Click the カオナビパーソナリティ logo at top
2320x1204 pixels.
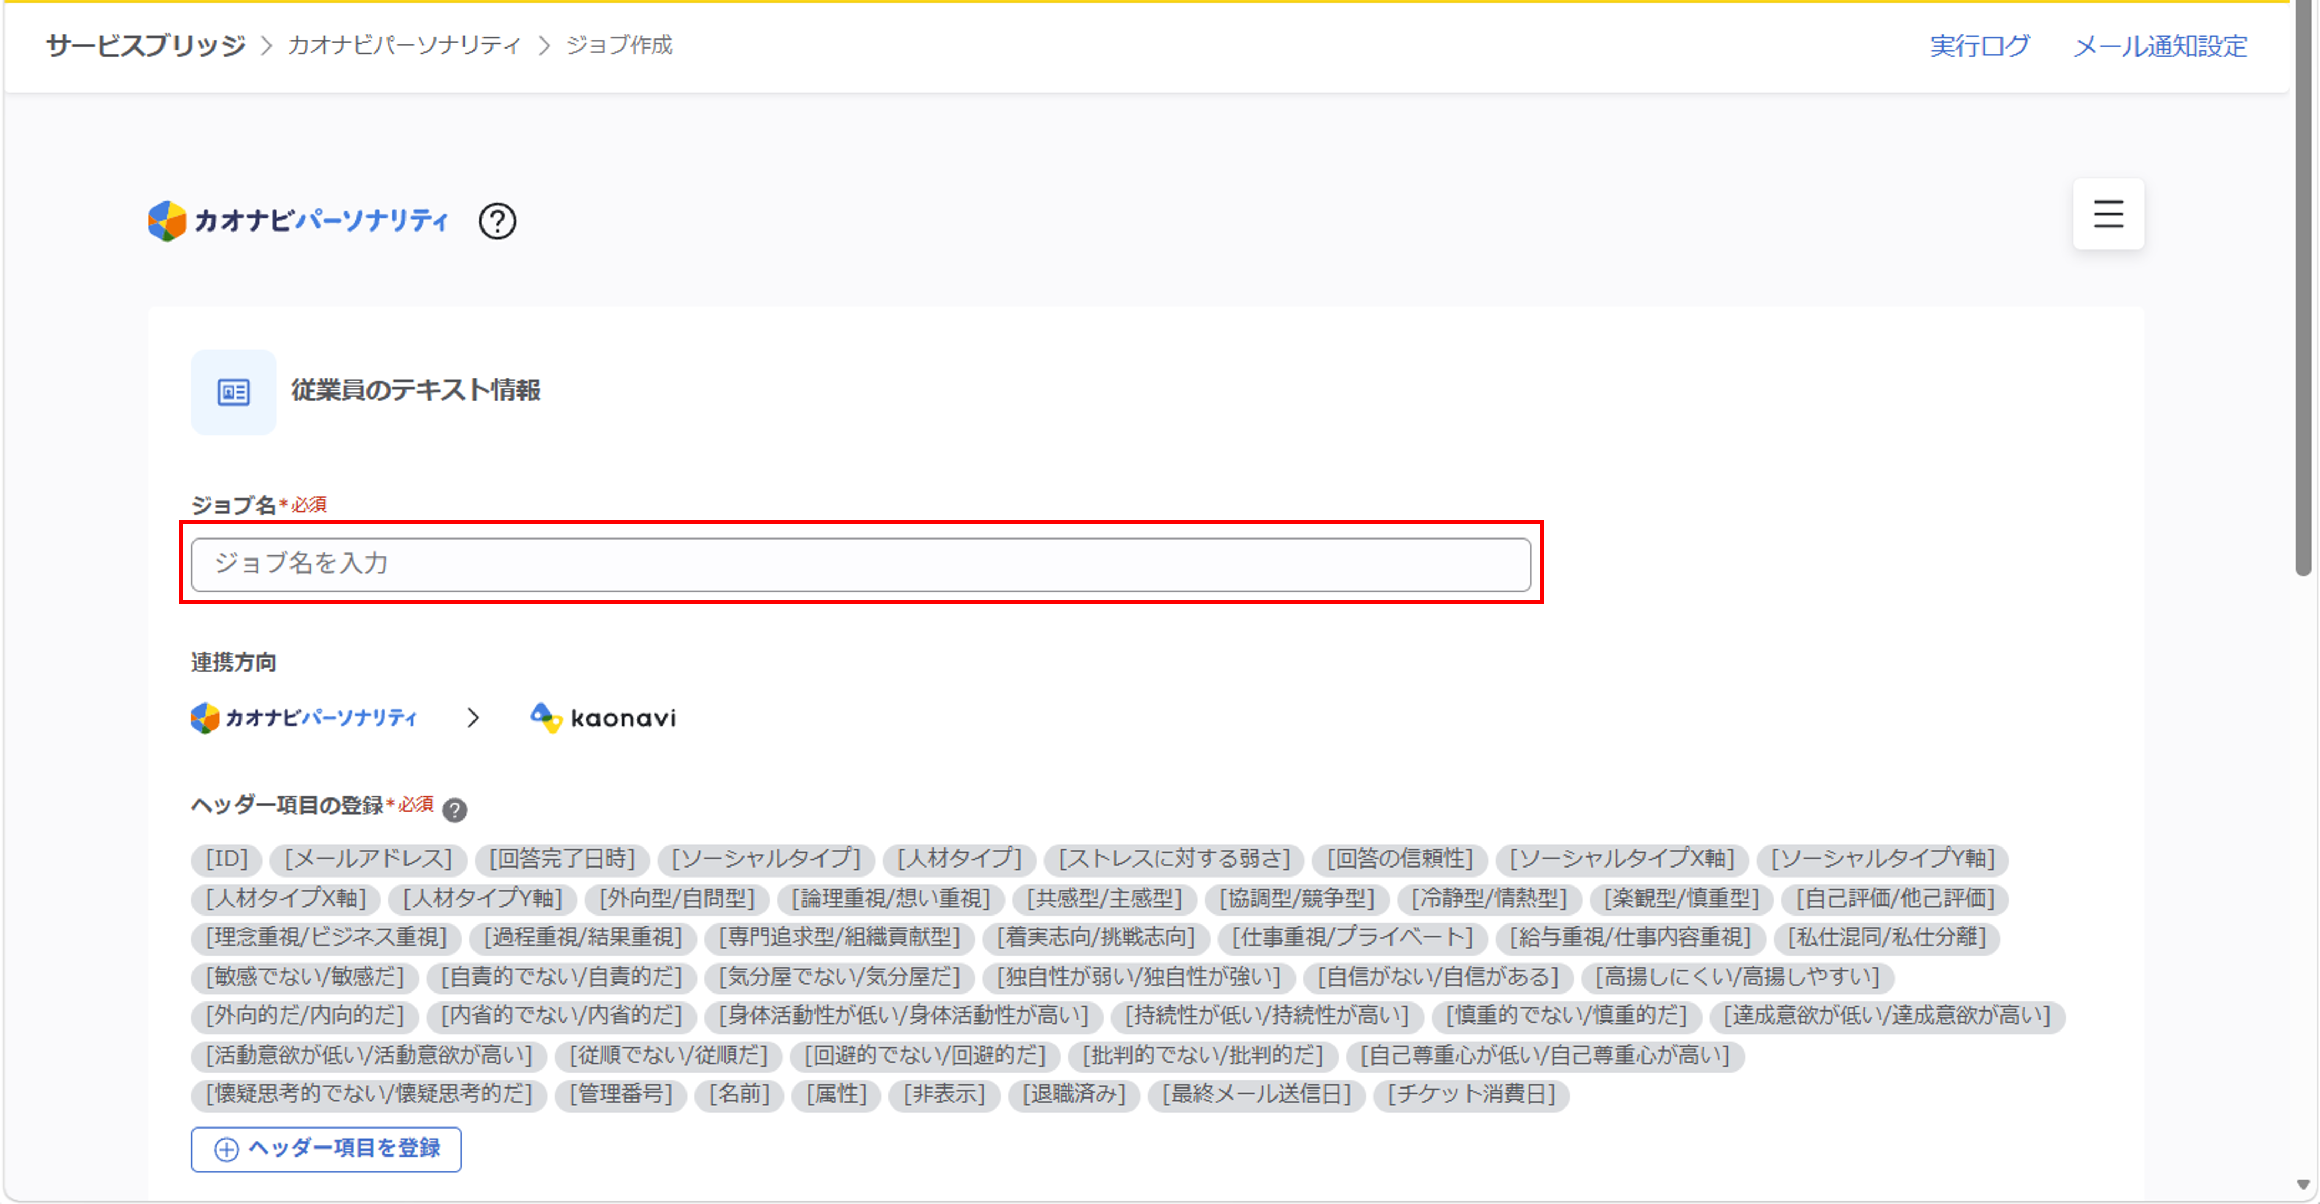298,220
